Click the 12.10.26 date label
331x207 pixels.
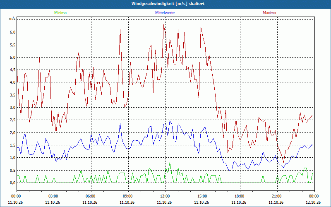coord(313,202)
